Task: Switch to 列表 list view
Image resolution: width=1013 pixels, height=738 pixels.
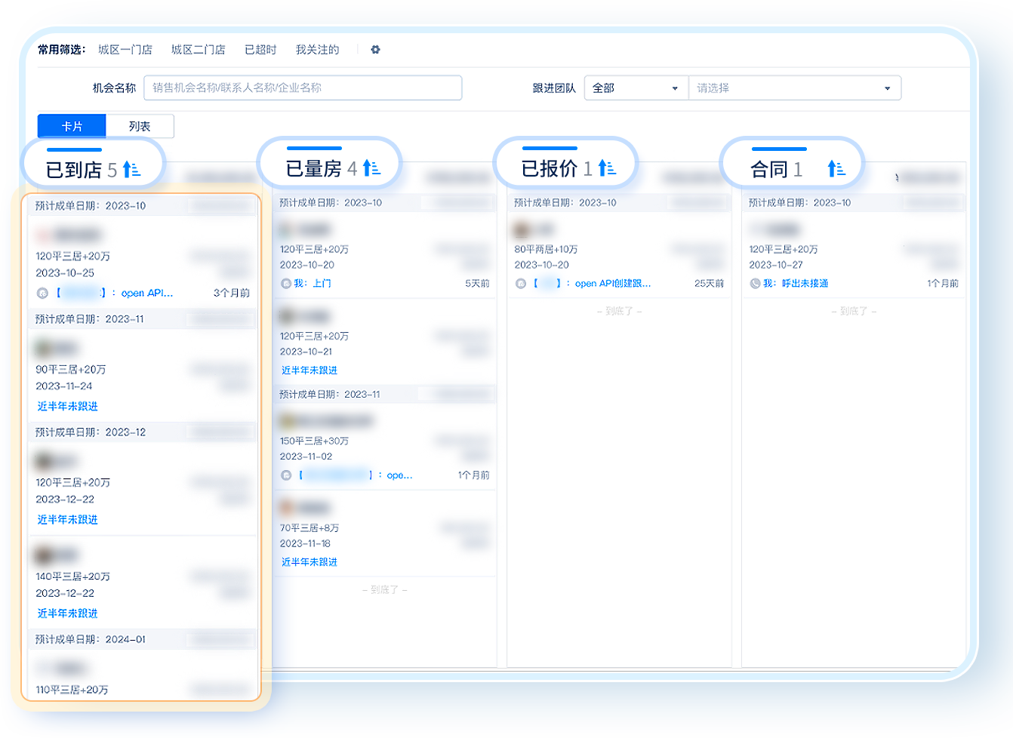Action: point(140,127)
